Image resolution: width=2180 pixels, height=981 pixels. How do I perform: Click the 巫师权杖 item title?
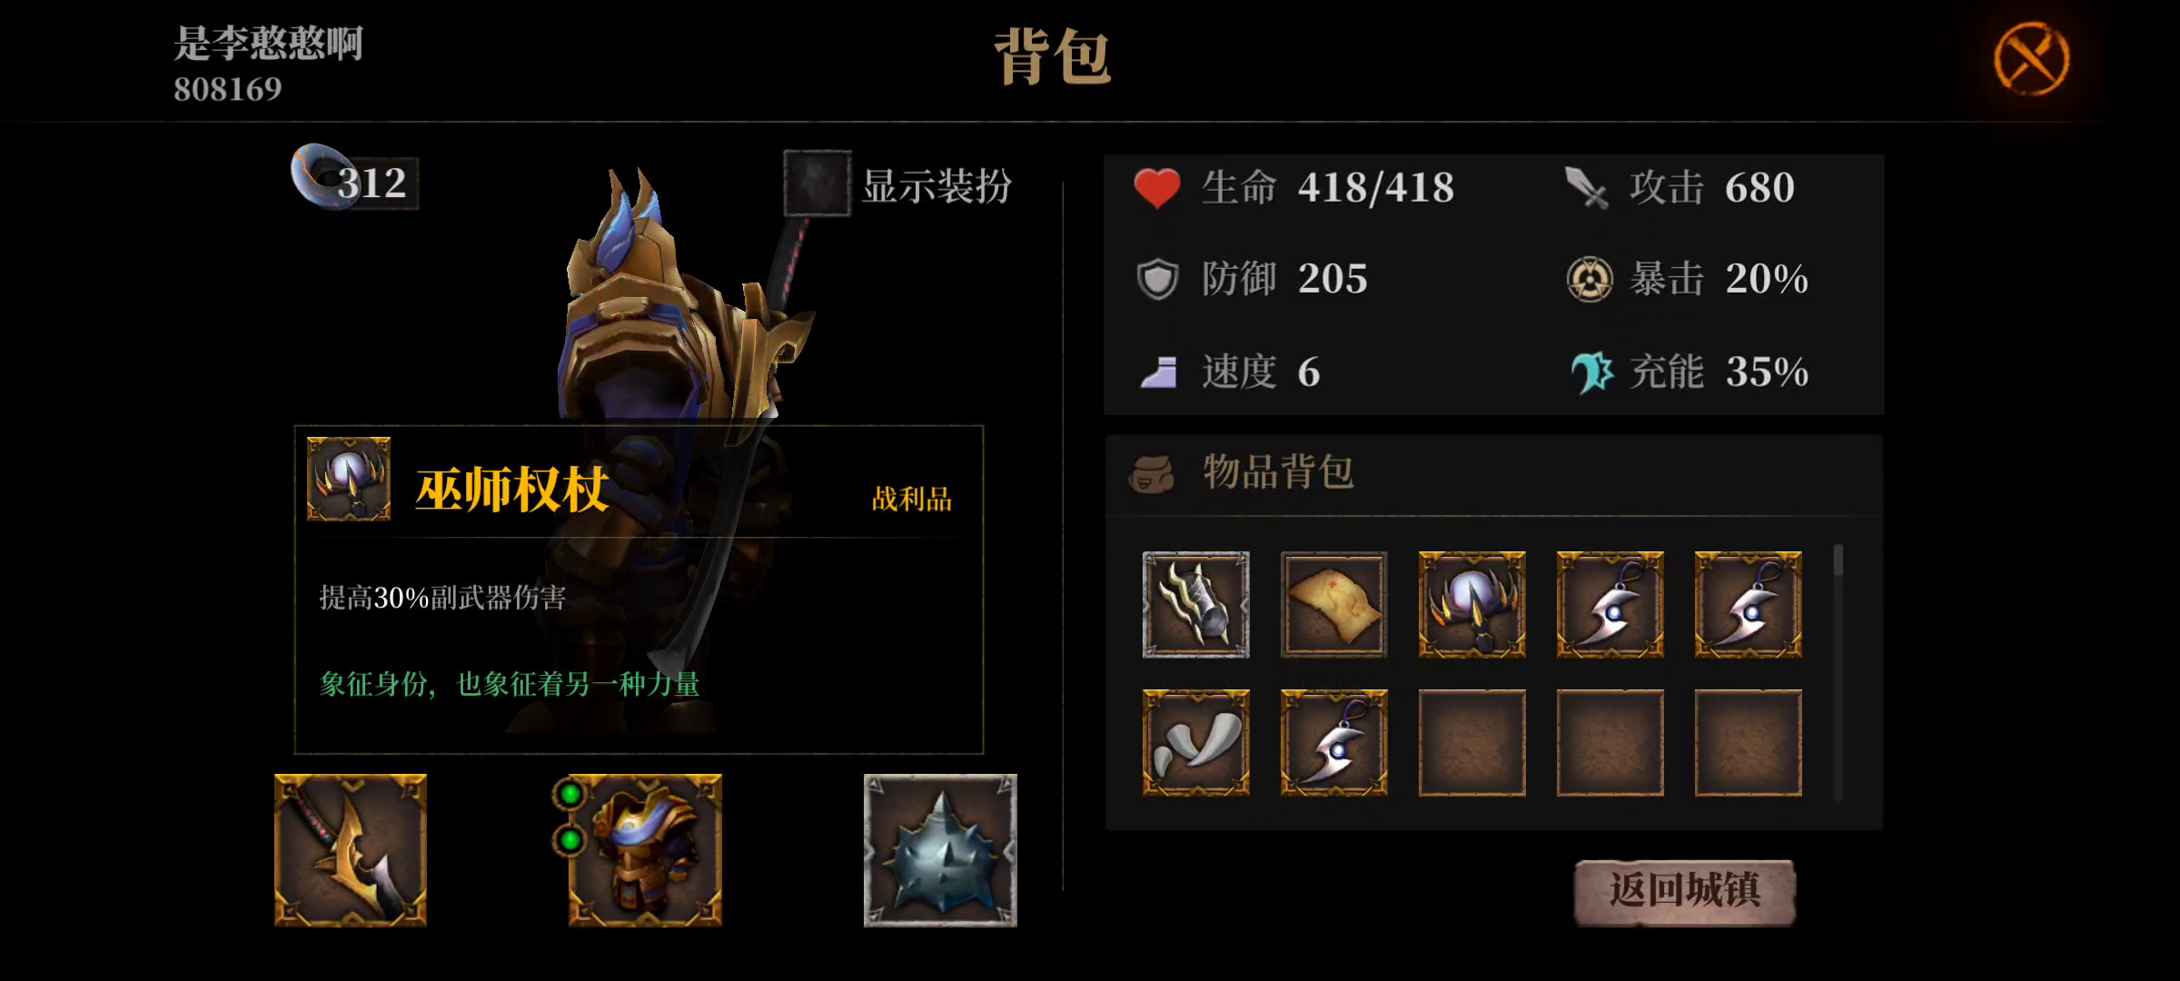click(511, 490)
